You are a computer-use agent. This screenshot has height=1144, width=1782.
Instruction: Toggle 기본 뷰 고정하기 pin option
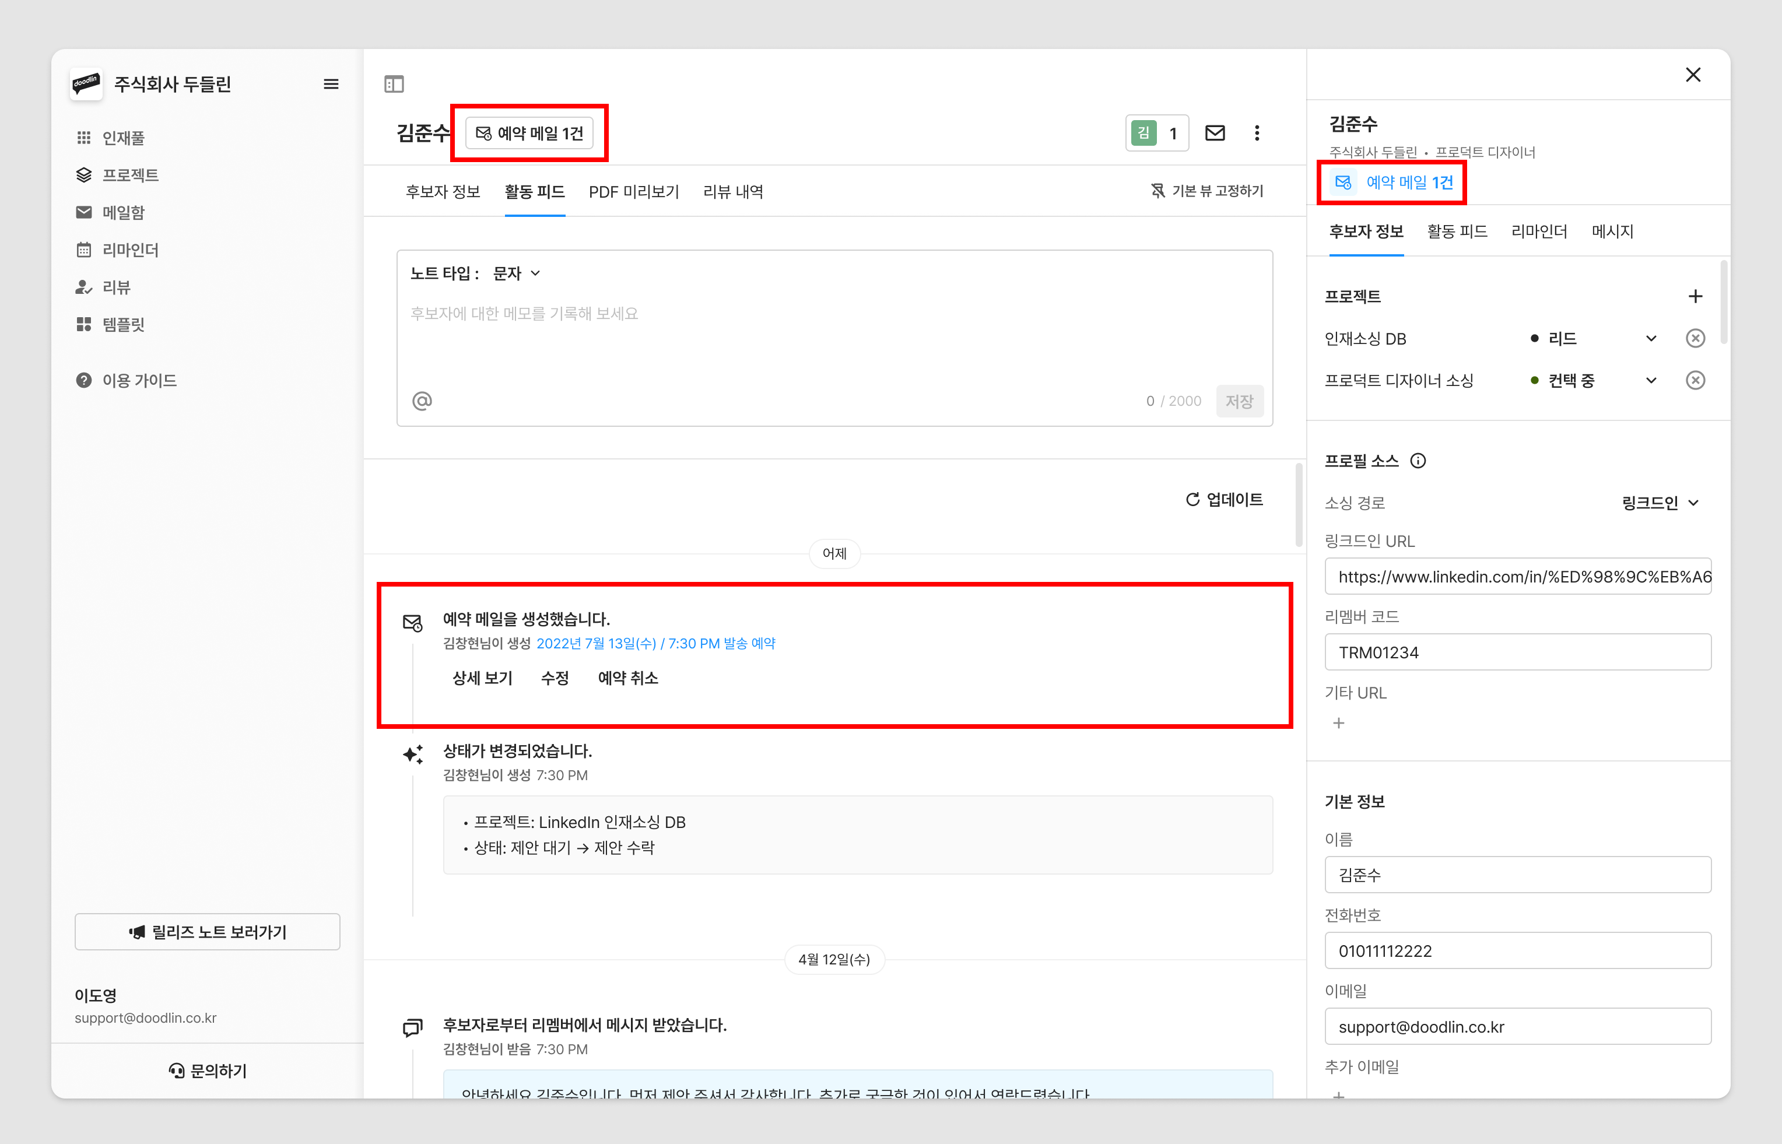(x=1206, y=191)
